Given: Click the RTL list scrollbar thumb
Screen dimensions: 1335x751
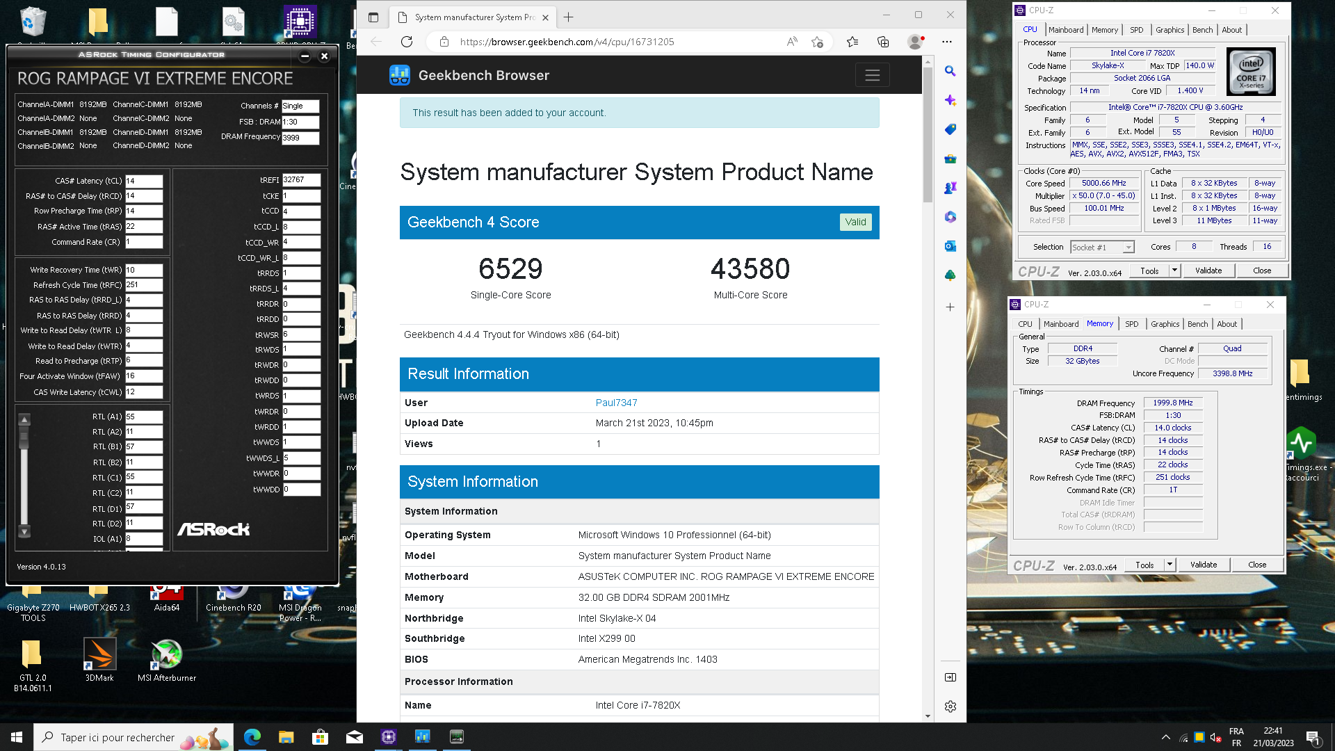Looking at the screenshot, I should [24, 439].
